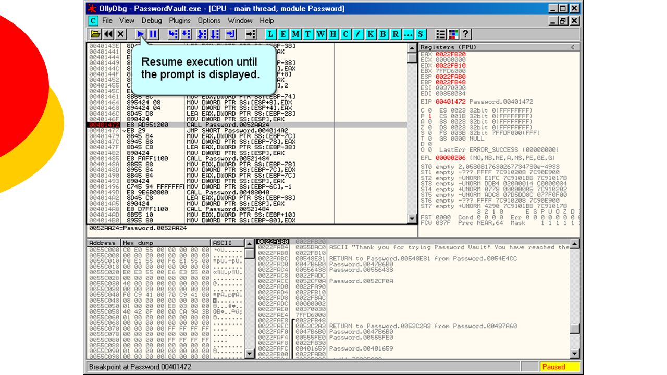Click the Hex dump column header
The width and height of the screenshot is (667, 375).
coord(165,243)
